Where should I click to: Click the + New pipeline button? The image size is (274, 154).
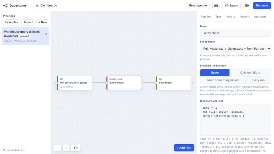(x=43, y=22)
